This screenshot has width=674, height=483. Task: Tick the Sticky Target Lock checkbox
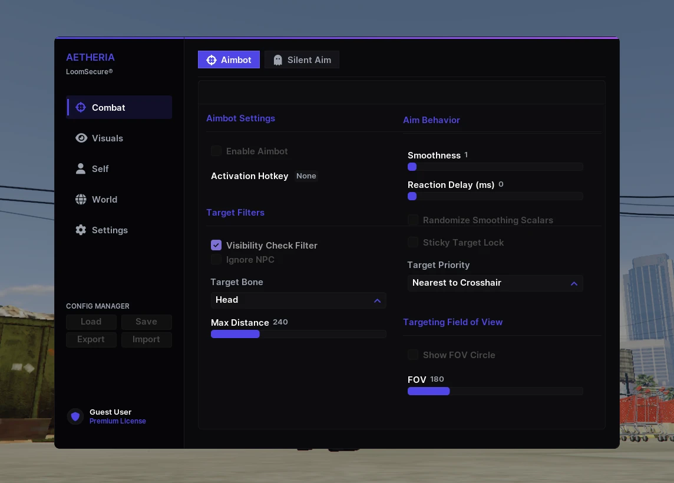[413, 242]
